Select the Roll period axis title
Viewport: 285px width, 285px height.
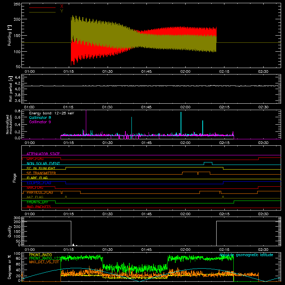[11, 89]
